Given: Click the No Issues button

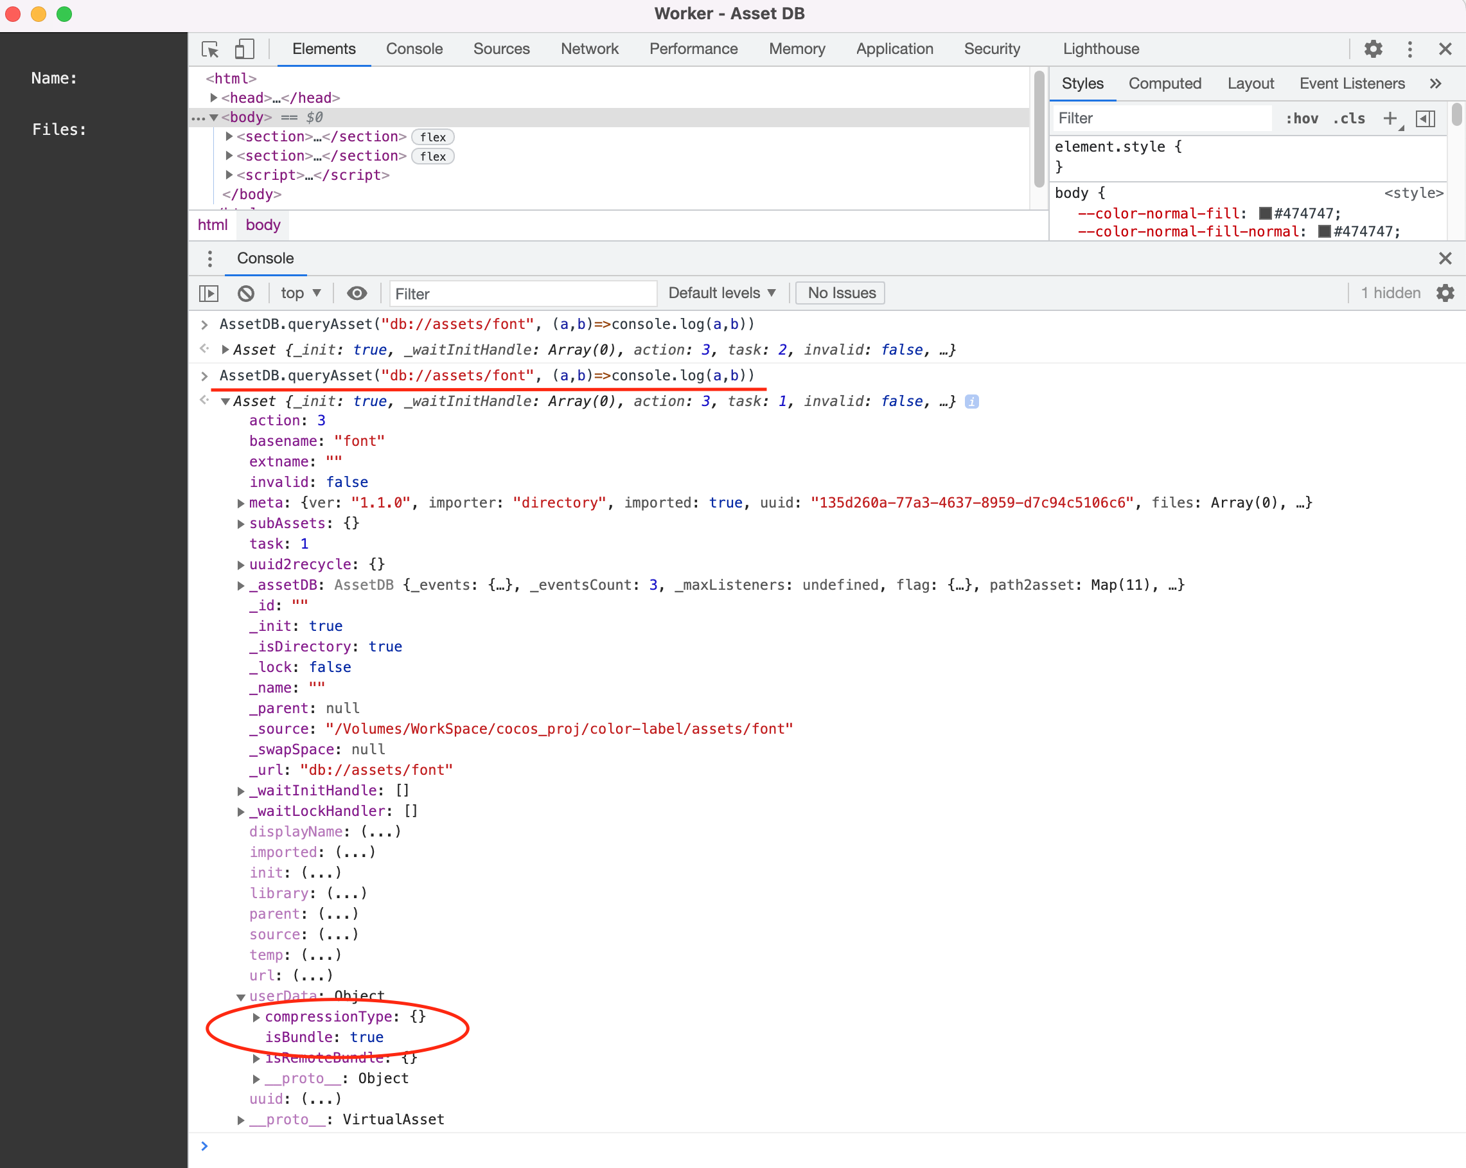Looking at the screenshot, I should pos(840,293).
